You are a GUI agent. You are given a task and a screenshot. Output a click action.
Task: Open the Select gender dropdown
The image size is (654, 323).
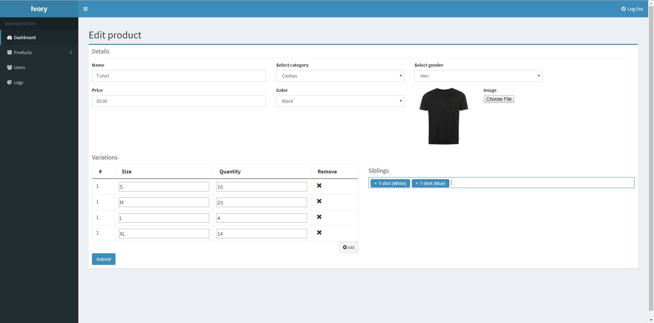478,76
